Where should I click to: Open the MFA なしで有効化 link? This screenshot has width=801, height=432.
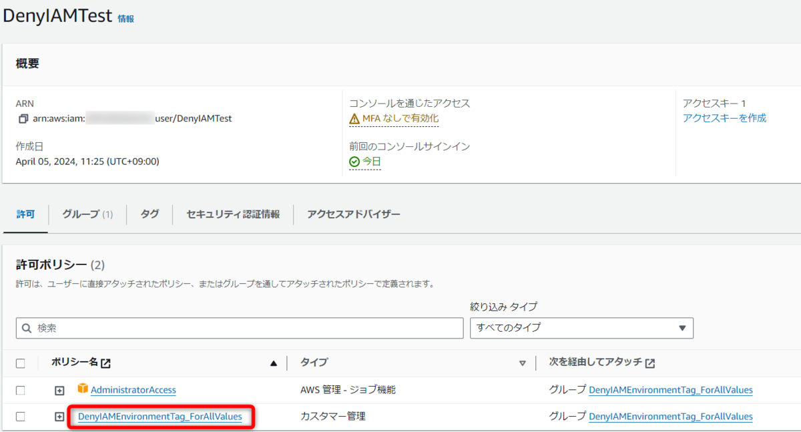tap(400, 118)
